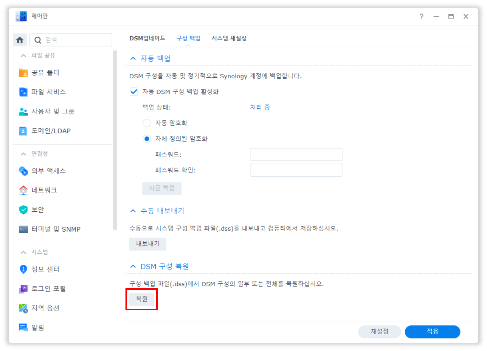
Task: Select 자체 정의된 암호화 radio option
Action: tap(147, 139)
